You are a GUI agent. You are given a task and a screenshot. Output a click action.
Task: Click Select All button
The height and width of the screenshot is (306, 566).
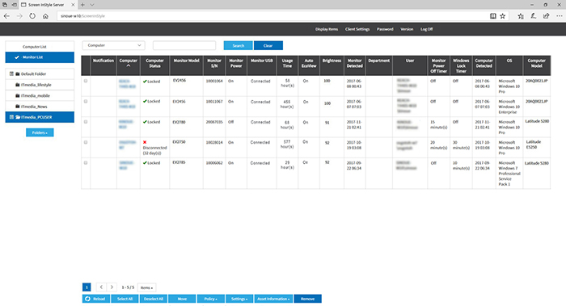(125, 299)
